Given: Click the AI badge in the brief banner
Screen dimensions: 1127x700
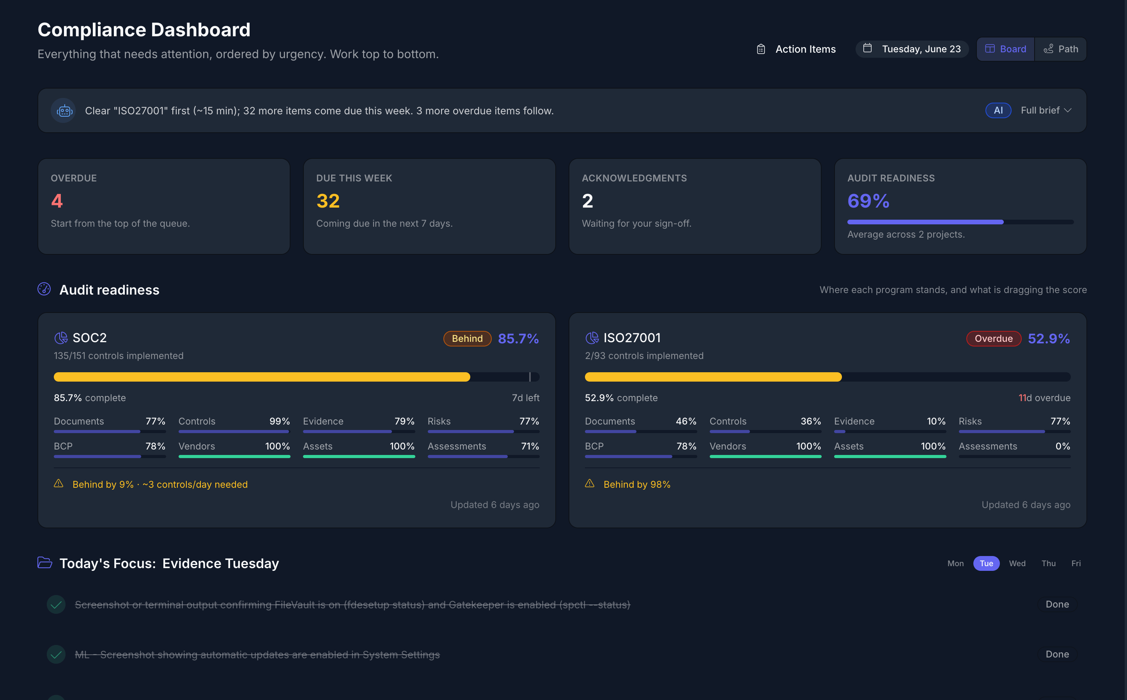Looking at the screenshot, I should [998, 110].
